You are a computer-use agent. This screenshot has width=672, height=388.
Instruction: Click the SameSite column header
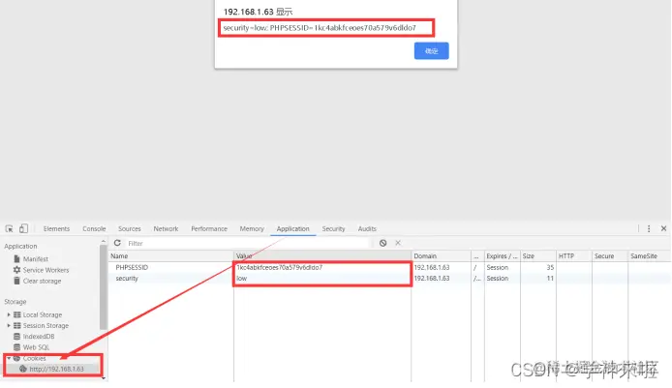click(650, 255)
